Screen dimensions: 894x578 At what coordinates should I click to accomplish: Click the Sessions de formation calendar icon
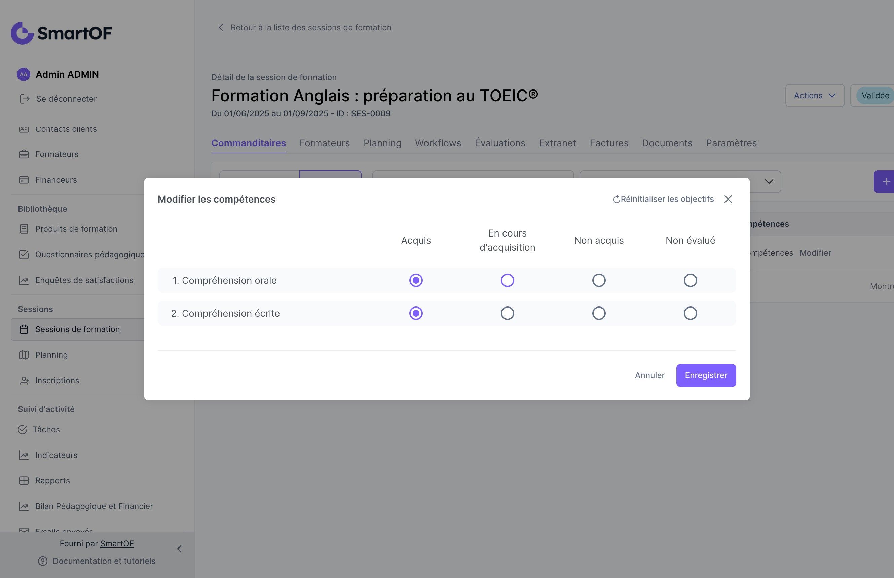tap(24, 329)
